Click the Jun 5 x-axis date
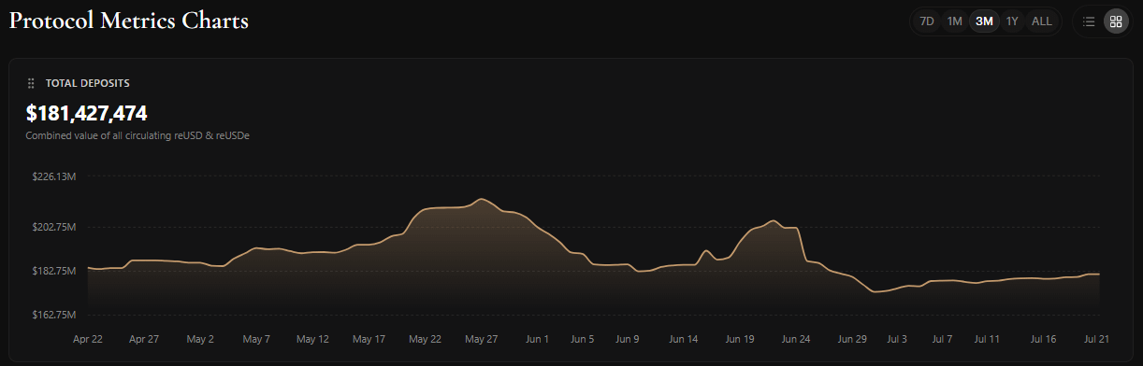 tap(581, 339)
